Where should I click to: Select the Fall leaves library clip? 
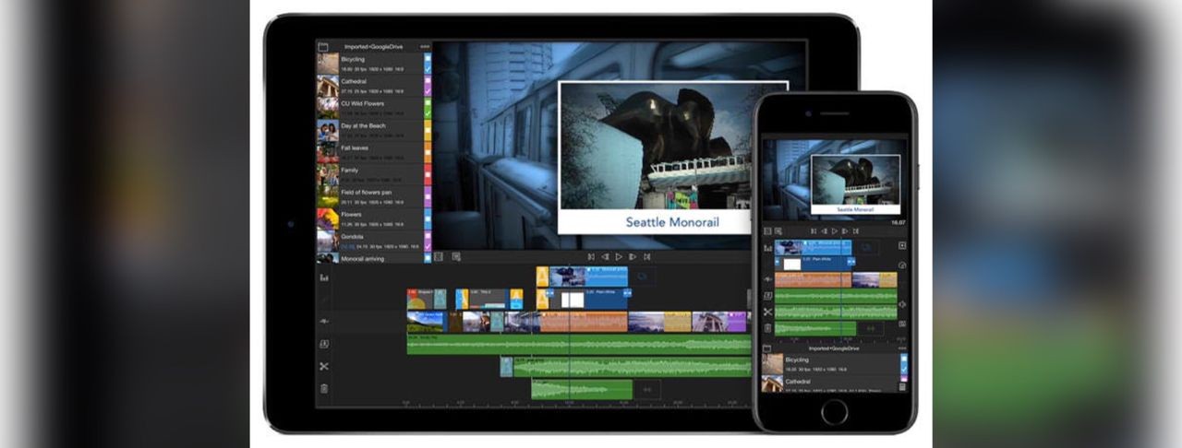(370, 151)
